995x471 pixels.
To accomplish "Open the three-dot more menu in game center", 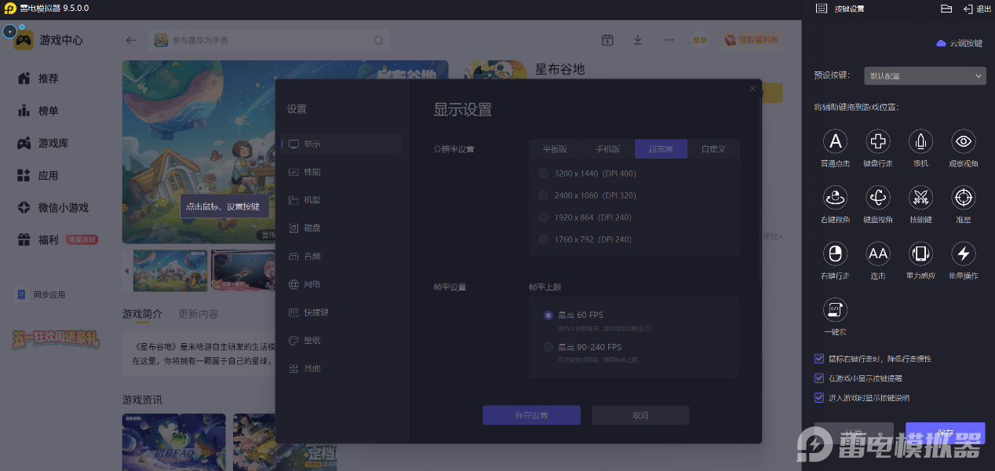I will pos(669,40).
